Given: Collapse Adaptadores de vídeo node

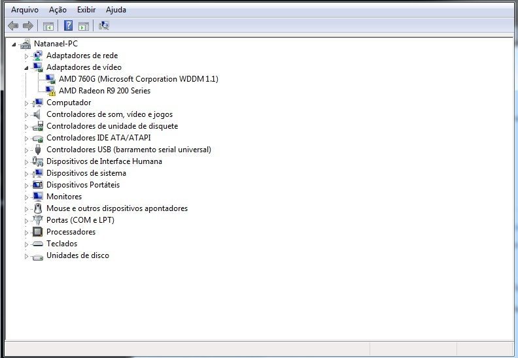Looking at the screenshot, I should tap(26, 68).
